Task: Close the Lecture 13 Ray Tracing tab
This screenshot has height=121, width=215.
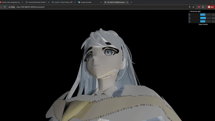Action: coord(75,2)
